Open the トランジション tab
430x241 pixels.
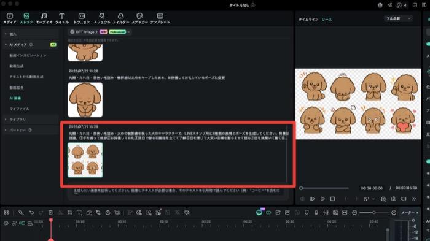[82, 18]
